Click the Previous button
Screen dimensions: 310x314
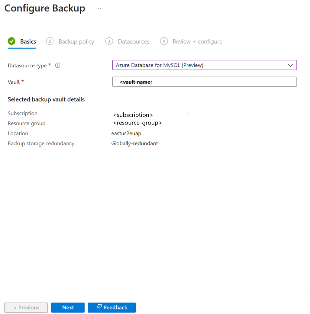pyautogui.click(x=26, y=308)
